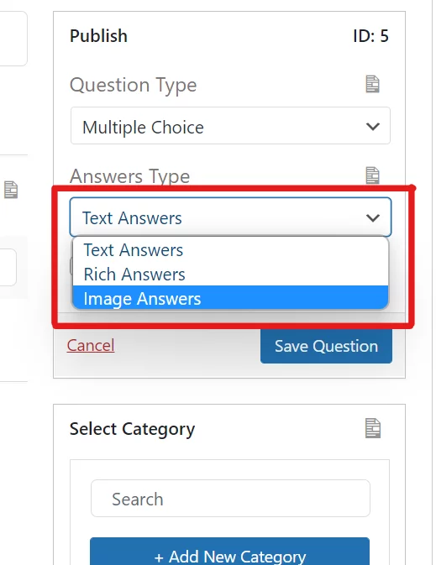Collapse the Text Answers dropdown
Viewport: 436px width, 565px height.
coord(230,217)
